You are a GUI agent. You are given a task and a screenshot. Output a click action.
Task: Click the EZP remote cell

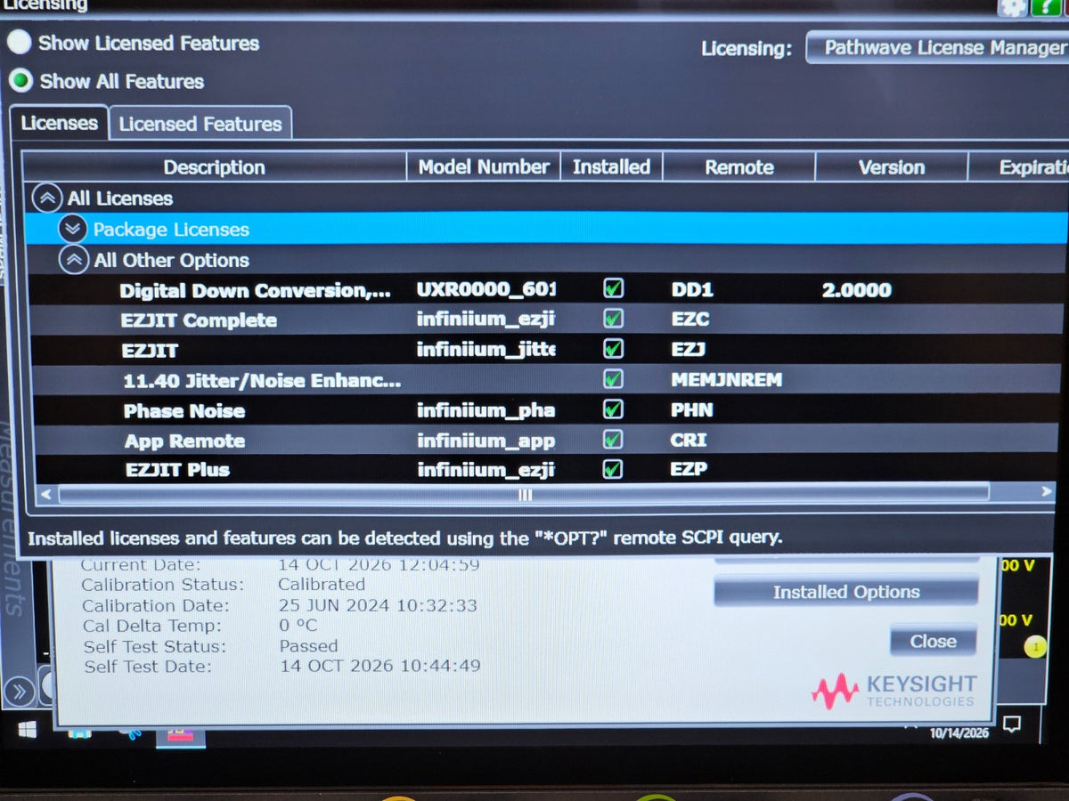click(690, 469)
